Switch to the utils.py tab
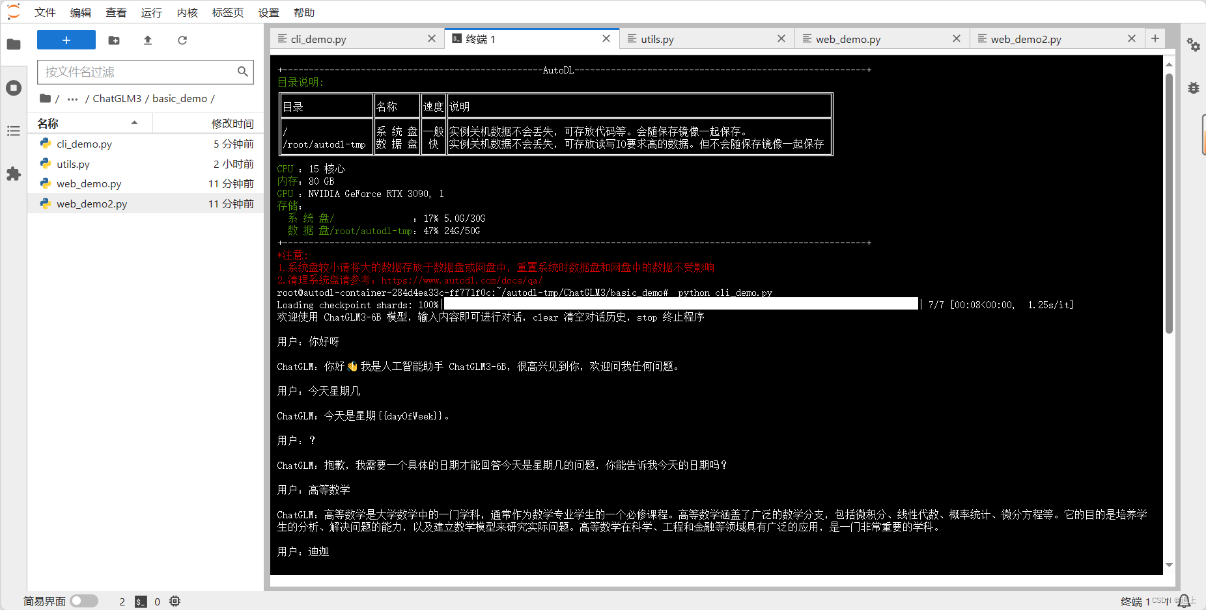Image resolution: width=1206 pixels, height=610 pixels. point(707,39)
